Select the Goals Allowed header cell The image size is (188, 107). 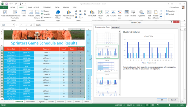81,49
